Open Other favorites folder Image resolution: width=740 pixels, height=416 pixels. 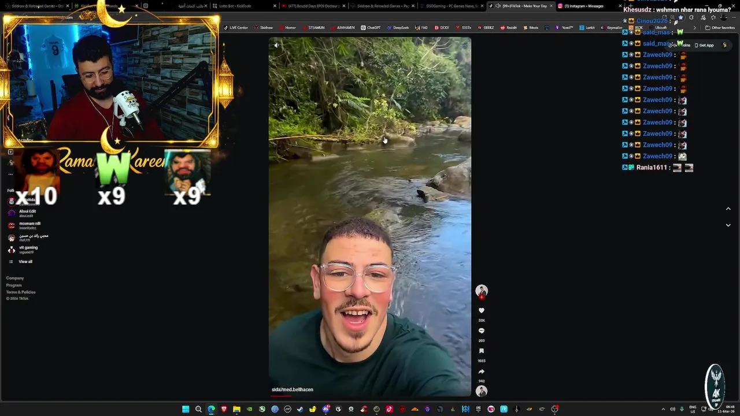point(720,28)
